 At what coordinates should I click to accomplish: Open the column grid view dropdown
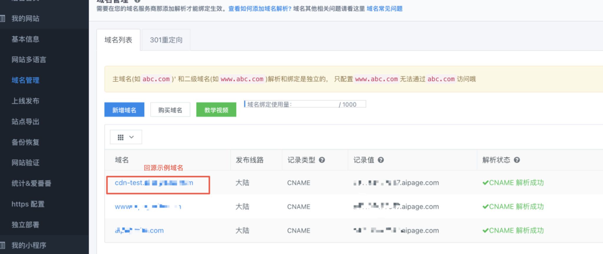point(126,137)
